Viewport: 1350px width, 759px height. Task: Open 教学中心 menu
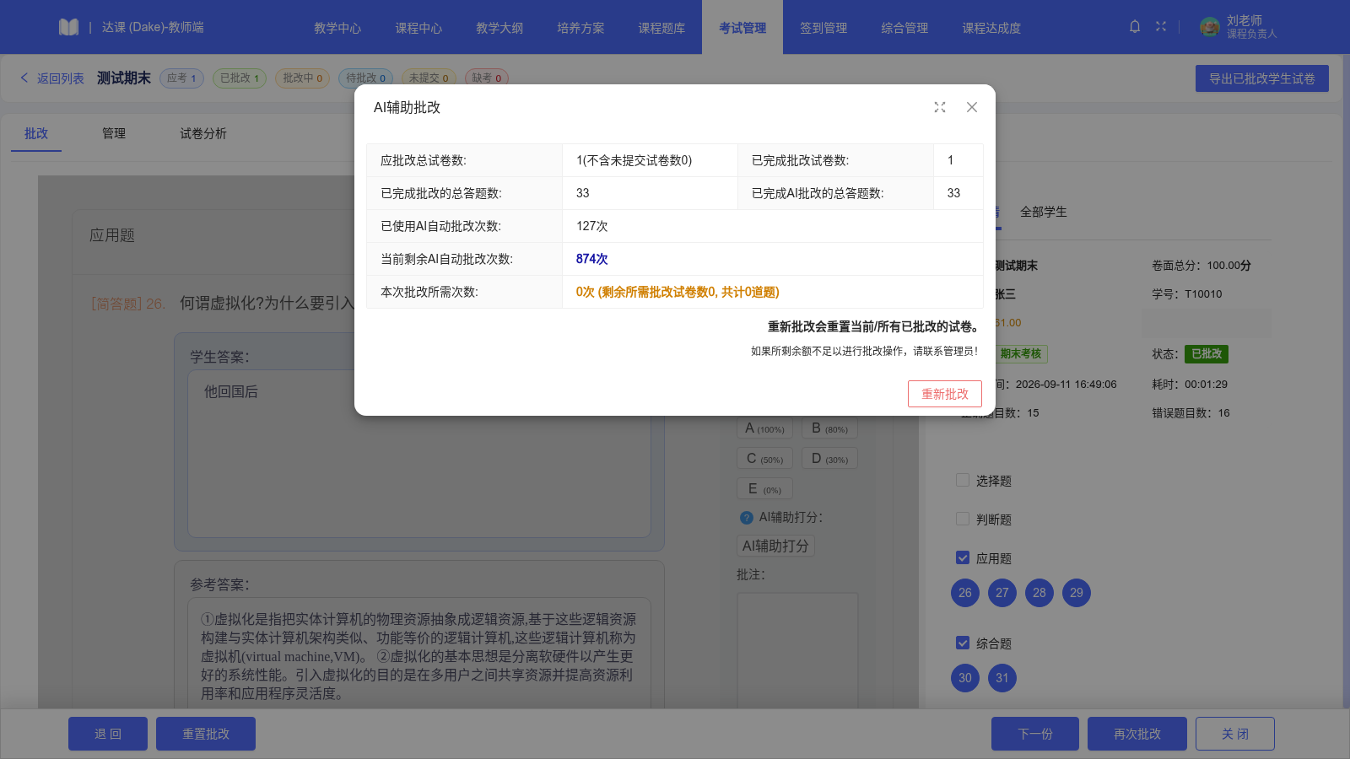(x=337, y=28)
